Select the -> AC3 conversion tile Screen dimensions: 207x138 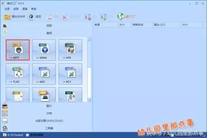pos(70,74)
